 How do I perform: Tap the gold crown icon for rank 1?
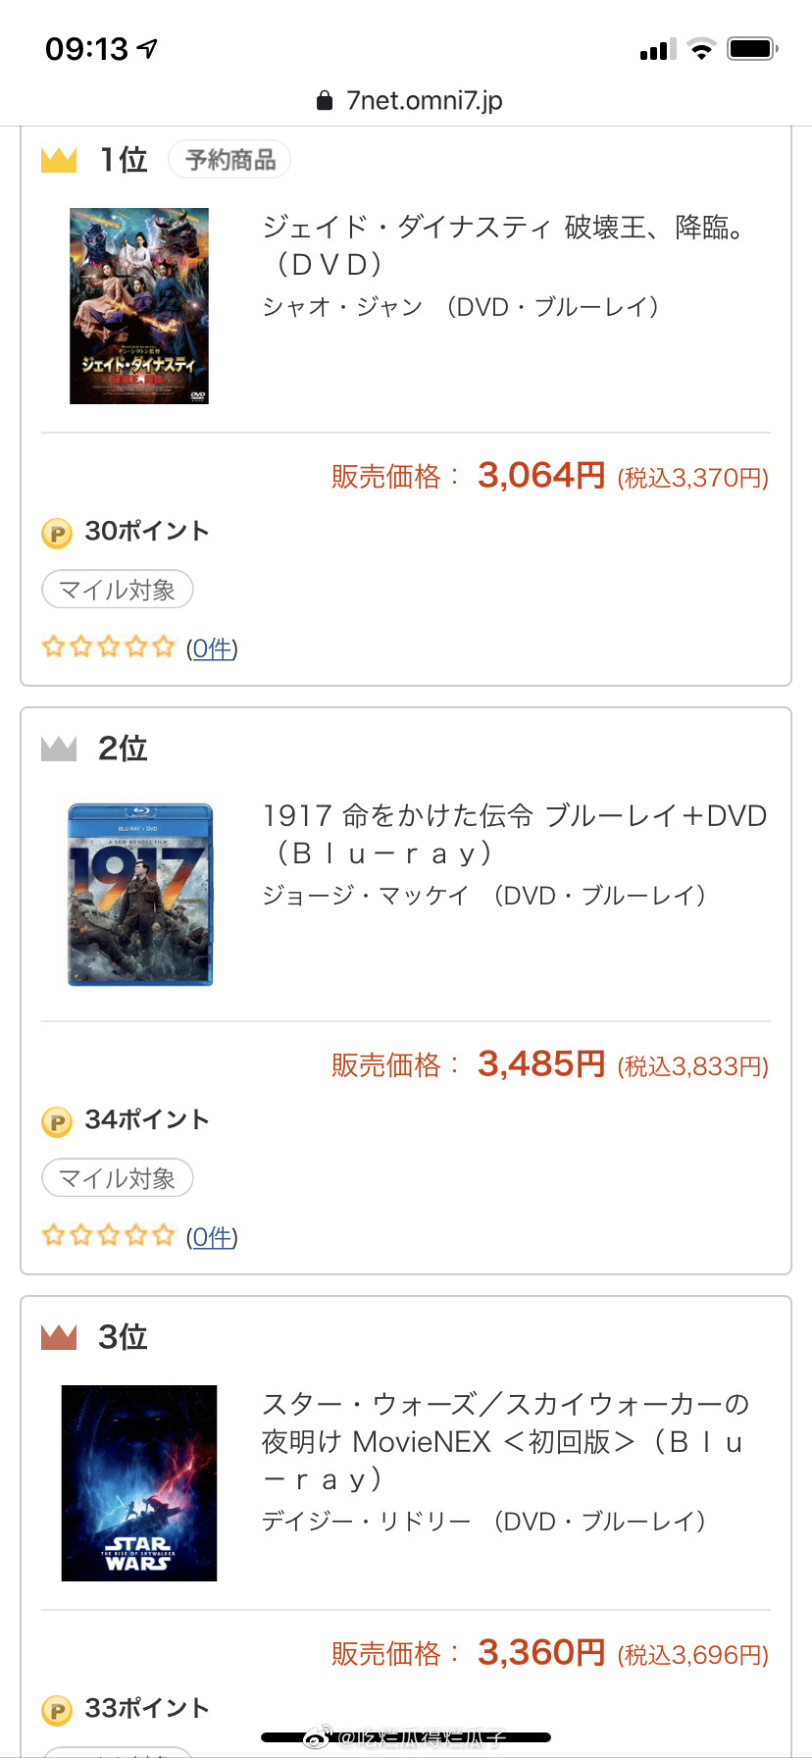click(59, 159)
